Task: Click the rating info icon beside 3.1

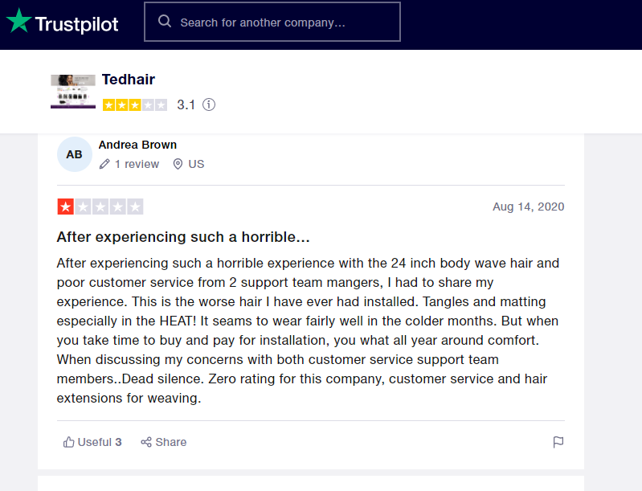Action: pyautogui.click(x=209, y=104)
